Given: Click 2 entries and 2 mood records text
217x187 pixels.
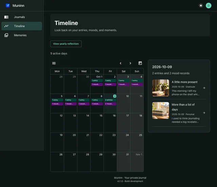Looking at the screenshot, I should pos(171,73).
